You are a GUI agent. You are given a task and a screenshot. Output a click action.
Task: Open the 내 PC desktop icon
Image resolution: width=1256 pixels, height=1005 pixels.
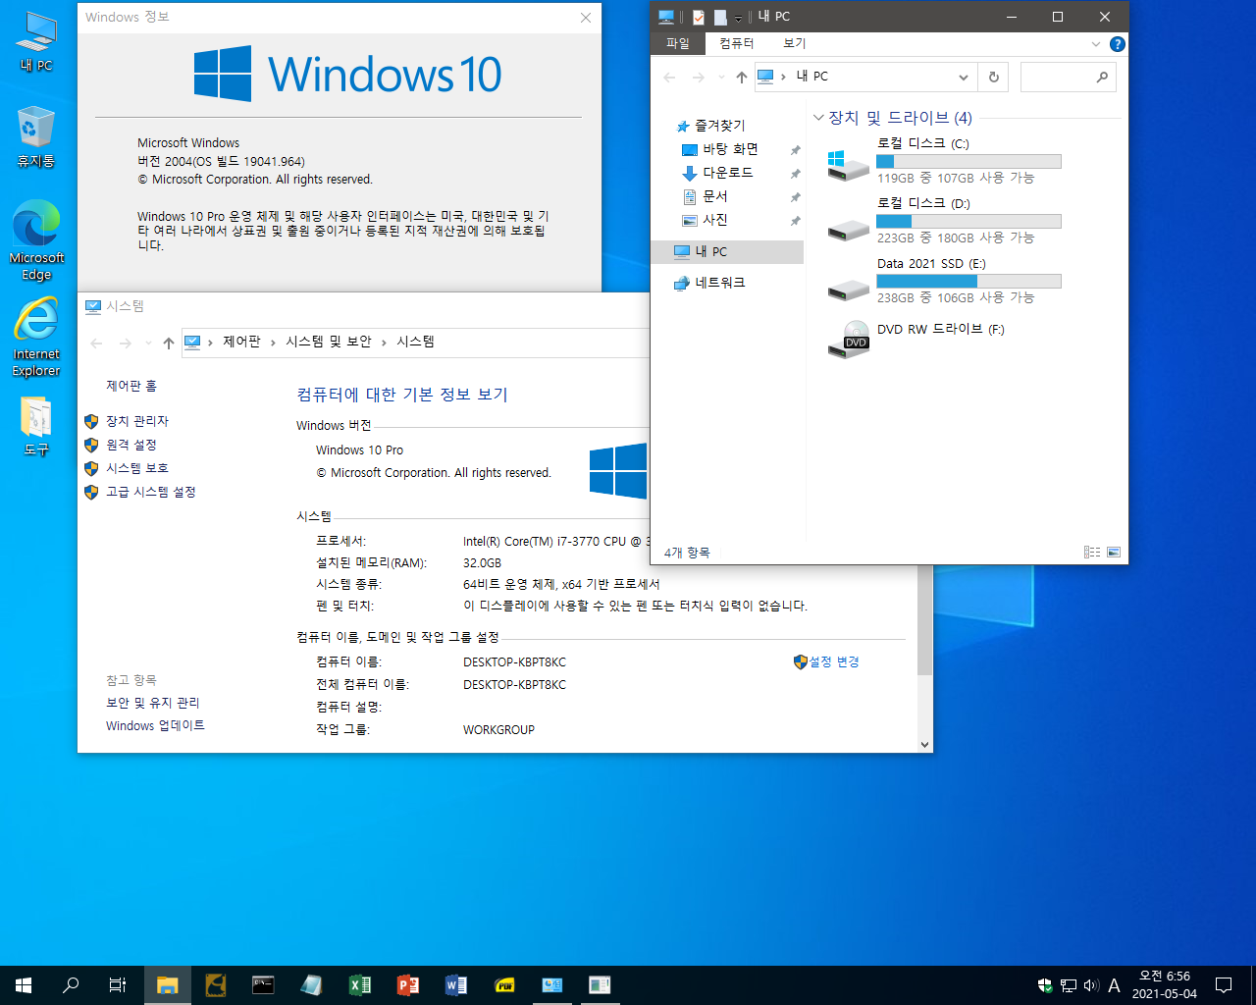(x=36, y=42)
